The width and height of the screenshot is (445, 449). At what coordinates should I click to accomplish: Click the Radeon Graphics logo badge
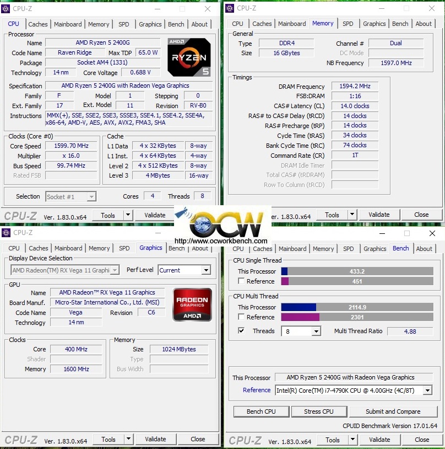coord(192,304)
